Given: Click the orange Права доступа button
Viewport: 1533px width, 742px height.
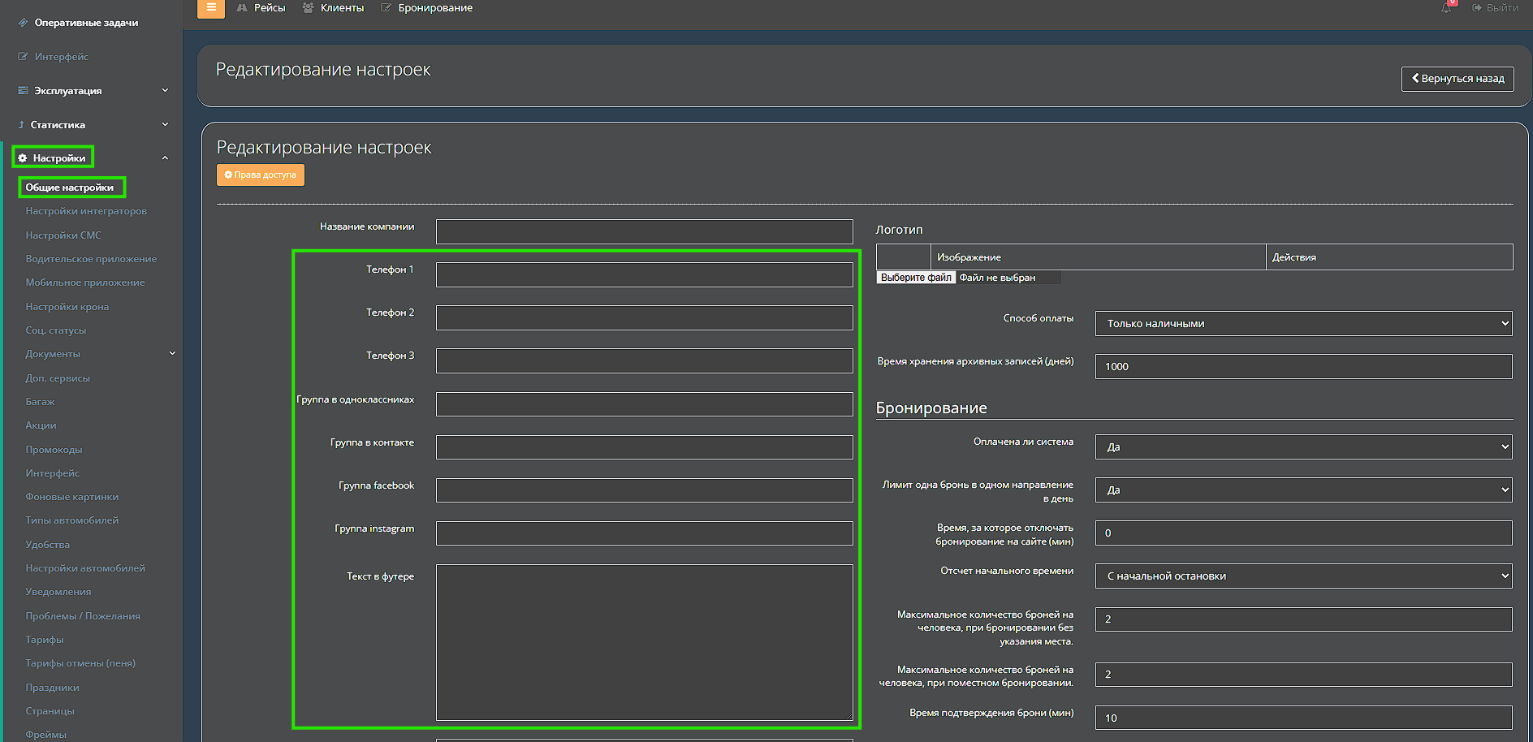Looking at the screenshot, I should click(x=261, y=175).
